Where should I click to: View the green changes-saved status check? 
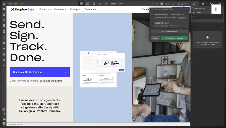click(162, 4)
